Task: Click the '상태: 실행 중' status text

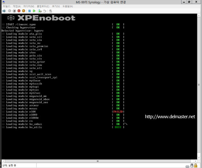Action: coord(9,165)
